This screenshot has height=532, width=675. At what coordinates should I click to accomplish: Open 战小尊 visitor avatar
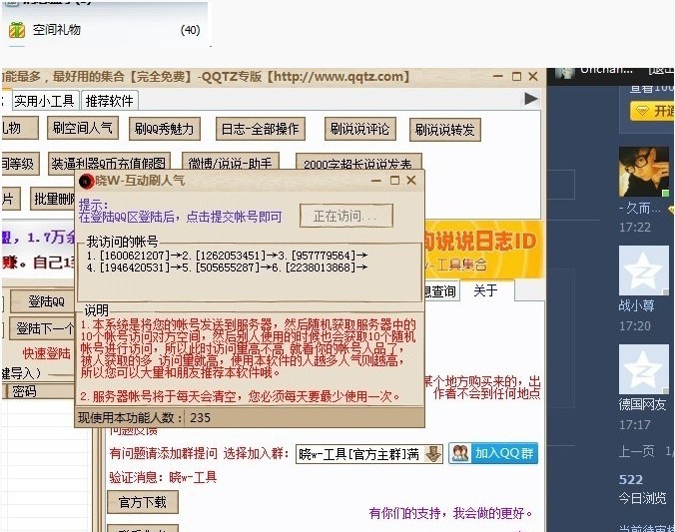point(643,269)
